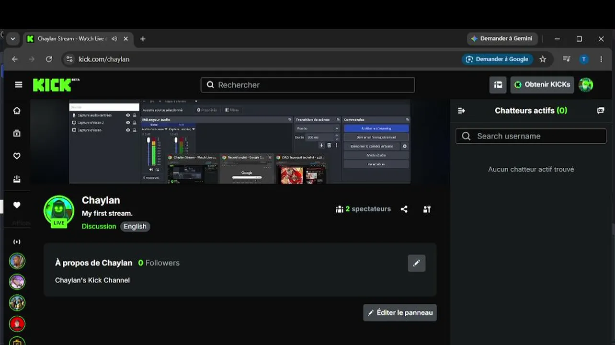Go to Home in the Kick sidebar
The height and width of the screenshot is (345, 615).
tap(17, 111)
